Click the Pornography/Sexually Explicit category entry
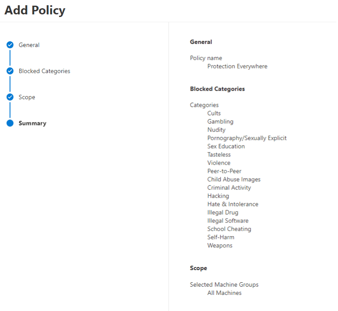The height and width of the screenshot is (311, 338). (247, 138)
